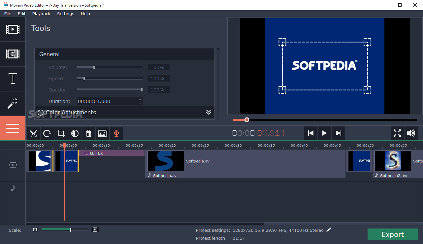Screen dimensions: 423x244
Task: Click the Duration time input field
Action: (107, 101)
